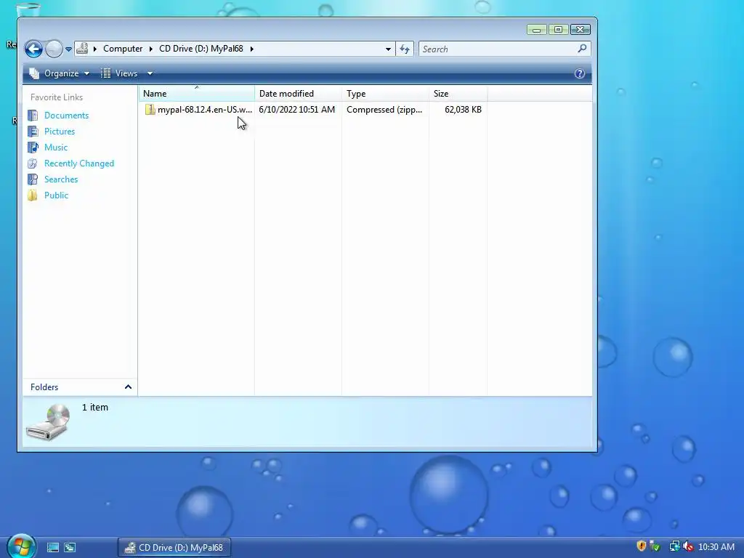
Task: Click the 62,038 KB size cell
Action: (x=463, y=110)
